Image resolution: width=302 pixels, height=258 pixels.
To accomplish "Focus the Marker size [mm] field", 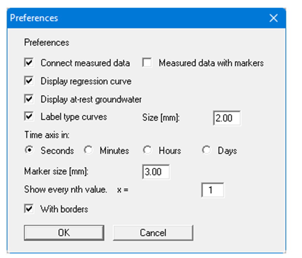I will [x=156, y=172].
